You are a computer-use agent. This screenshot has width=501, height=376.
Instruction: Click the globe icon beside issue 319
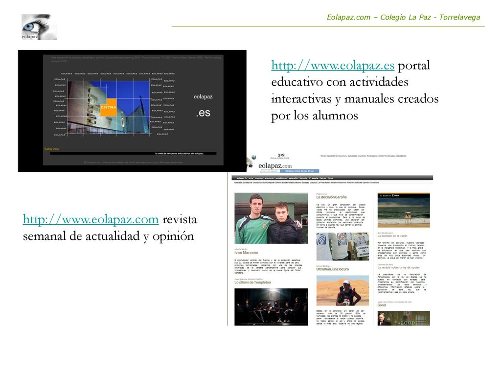pos(254,157)
